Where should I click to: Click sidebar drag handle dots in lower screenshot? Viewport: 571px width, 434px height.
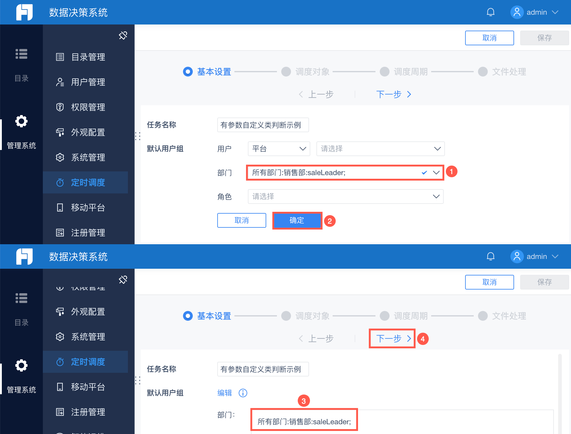click(x=138, y=380)
